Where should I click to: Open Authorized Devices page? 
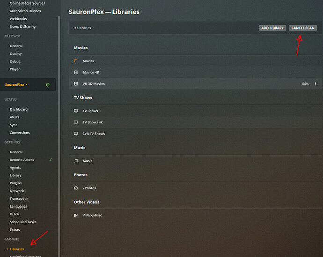coord(25,11)
